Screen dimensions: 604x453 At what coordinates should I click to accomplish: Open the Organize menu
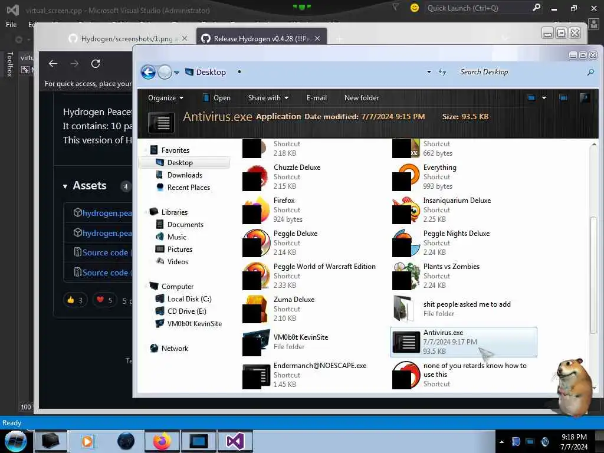[166, 98]
